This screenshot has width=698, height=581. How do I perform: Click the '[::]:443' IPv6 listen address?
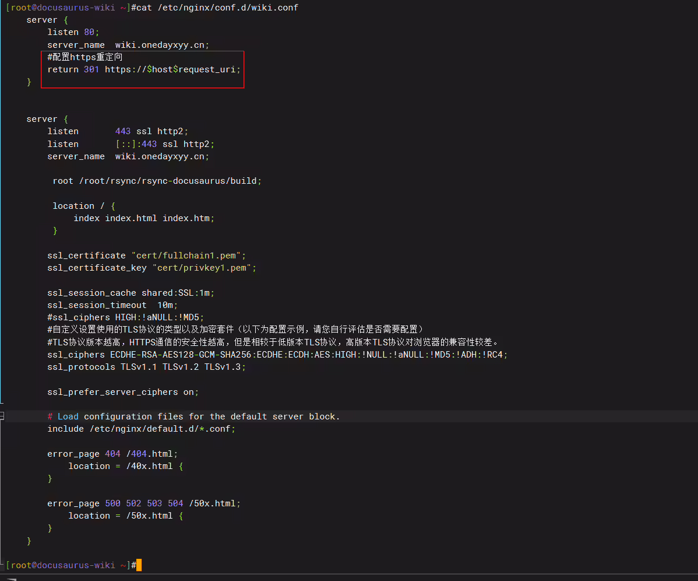[x=136, y=144]
